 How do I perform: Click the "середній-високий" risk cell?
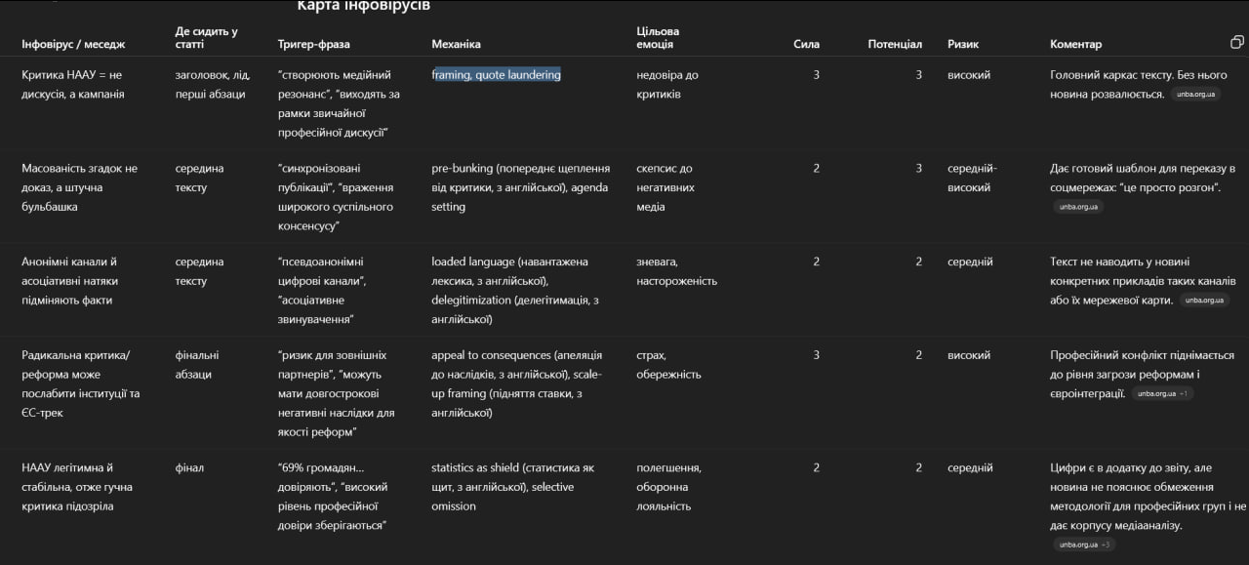click(x=972, y=178)
